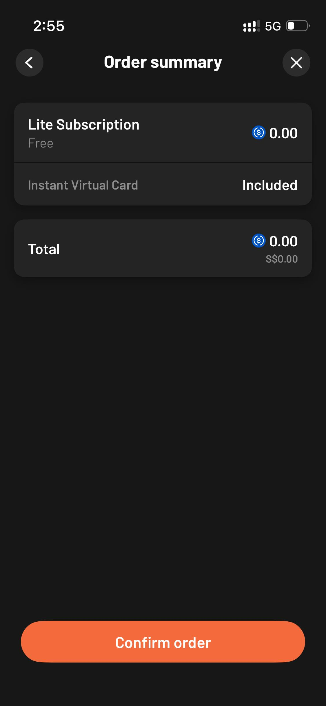Tap the USDC coin icon beside Lite Subscription
The image size is (326, 706).
tap(258, 133)
